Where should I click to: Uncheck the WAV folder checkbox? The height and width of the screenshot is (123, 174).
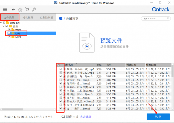(x=9, y=30)
